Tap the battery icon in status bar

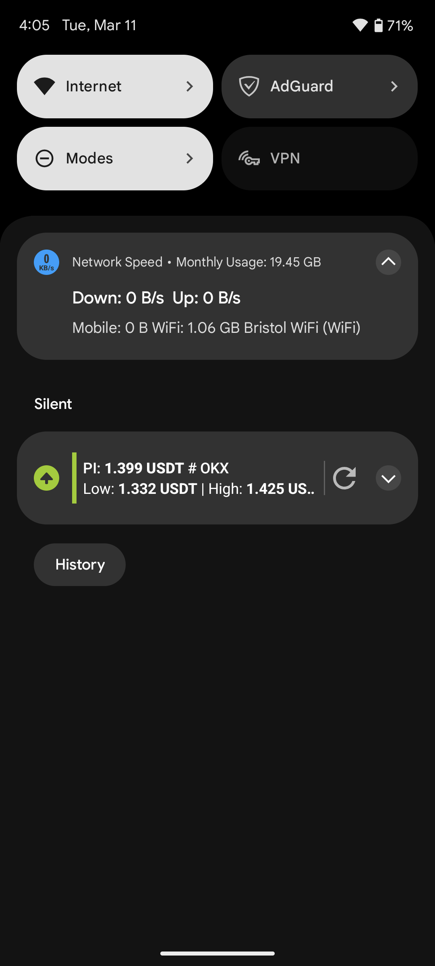(378, 26)
